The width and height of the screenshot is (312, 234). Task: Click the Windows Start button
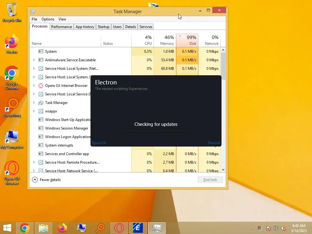pyautogui.click(x=7, y=228)
